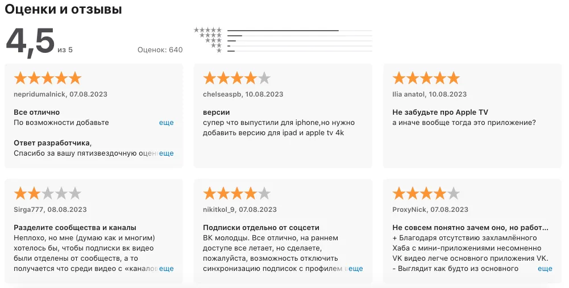The width and height of the screenshot is (569, 288).
Task: Show full ProxyNick review via "еще"
Action: point(545,269)
